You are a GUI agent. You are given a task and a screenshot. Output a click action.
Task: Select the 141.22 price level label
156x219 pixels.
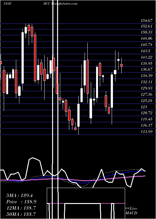tap(147, 57)
